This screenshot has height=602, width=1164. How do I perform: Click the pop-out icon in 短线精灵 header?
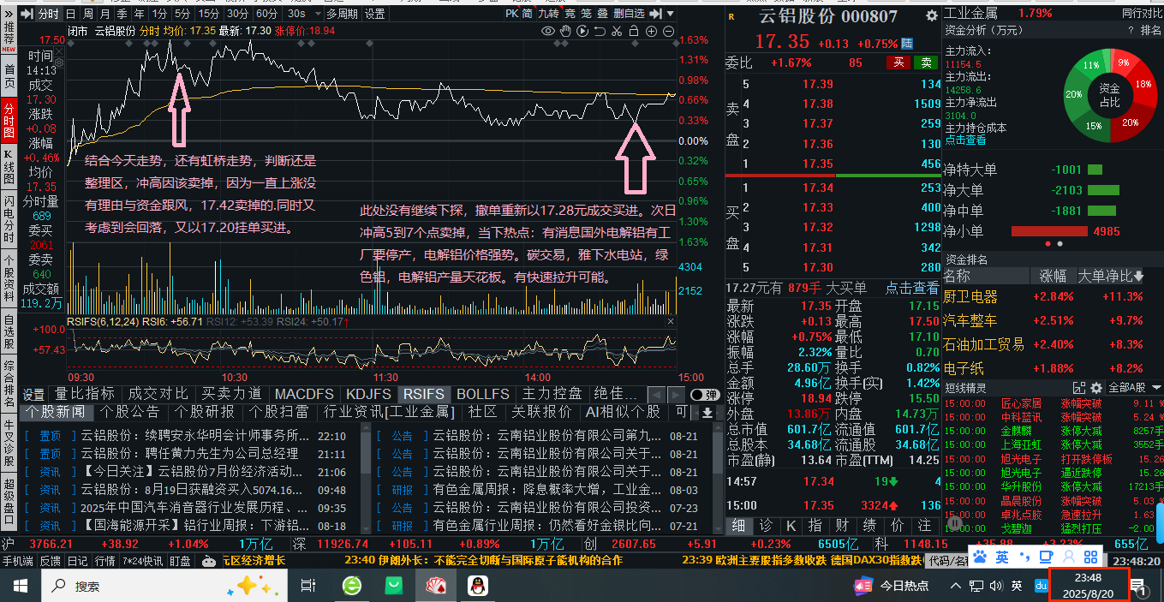(1078, 388)
